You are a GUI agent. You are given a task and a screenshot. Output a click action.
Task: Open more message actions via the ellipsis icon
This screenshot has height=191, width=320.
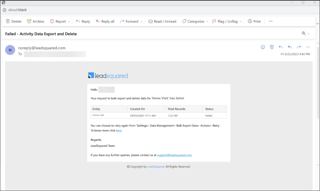click(308, 47)
